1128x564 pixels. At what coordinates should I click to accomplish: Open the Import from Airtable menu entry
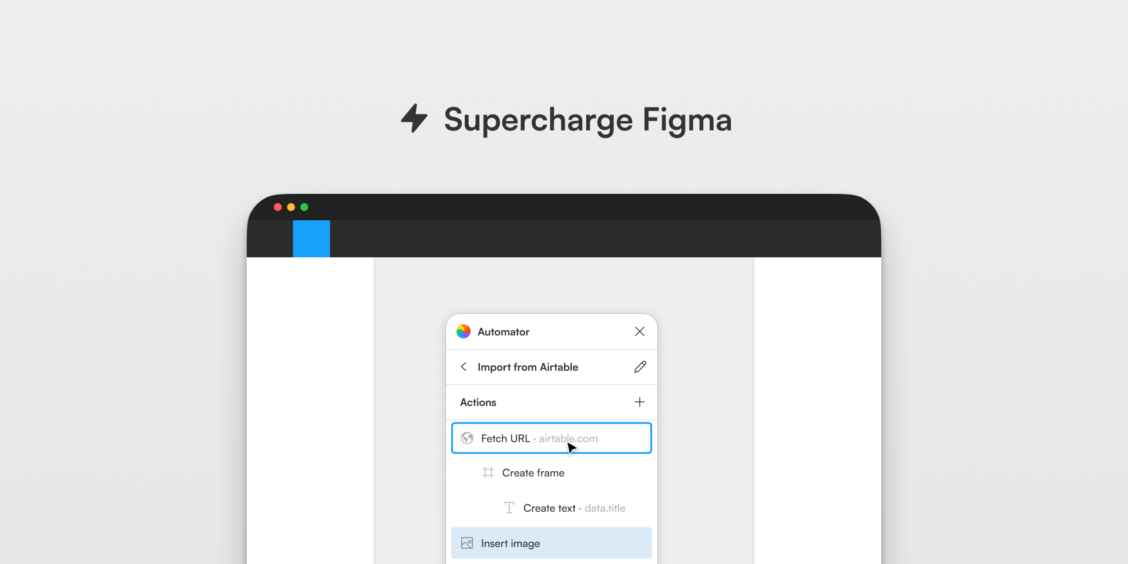(x=528, y=367)
